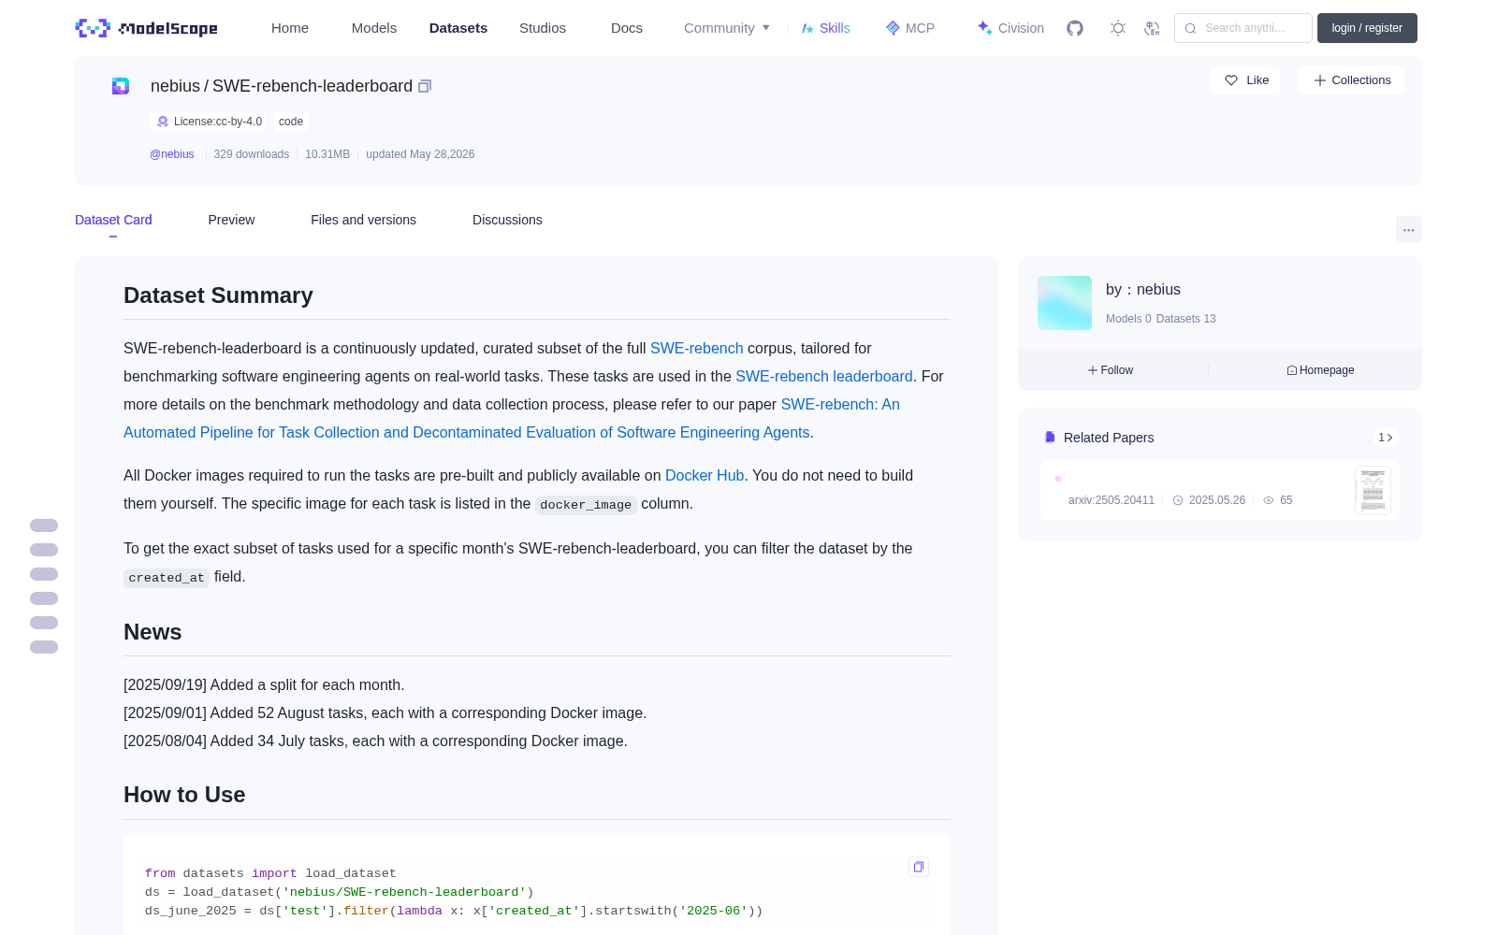Like this dataset with the heart button

coord(1246,80)
